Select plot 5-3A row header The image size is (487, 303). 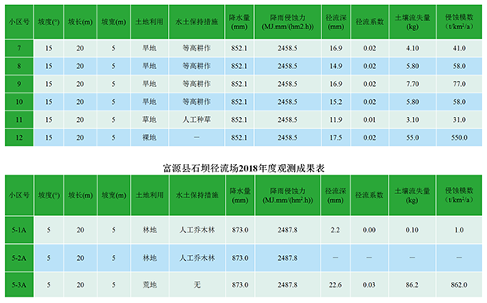[19, 284]
